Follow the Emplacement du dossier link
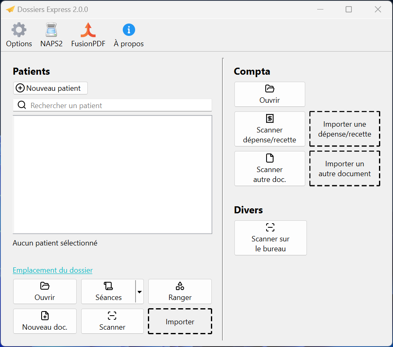Image resolution: width=393 pixels, height=347 pixels. pyautogui.click(x=53, y=270)
